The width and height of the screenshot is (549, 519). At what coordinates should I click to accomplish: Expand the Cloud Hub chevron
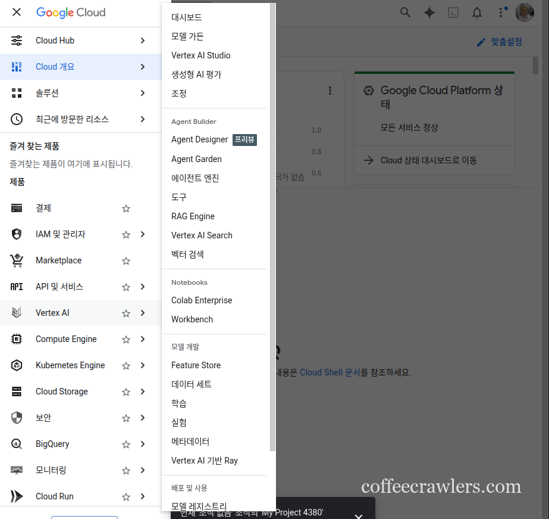(143, 41)
